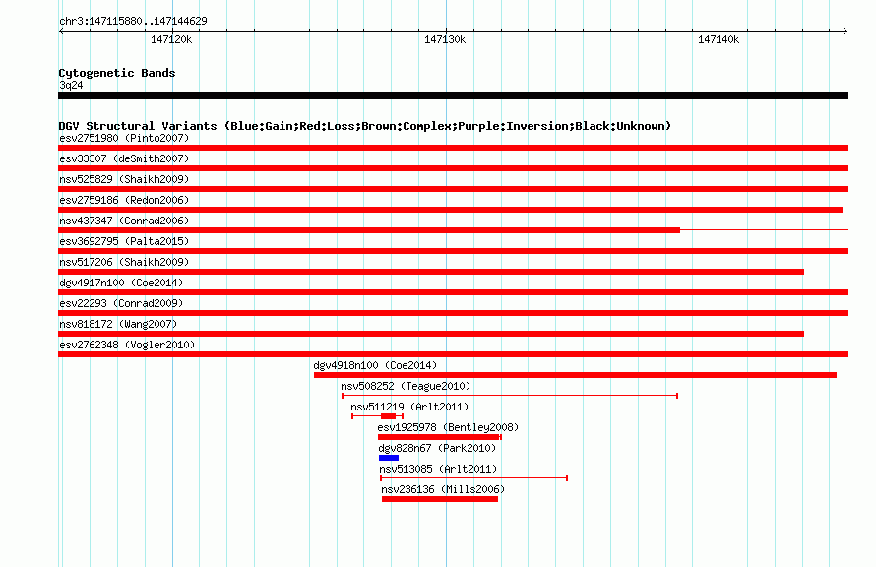Click the nsv818172 (Wang2007) label
876x567 pixels.
[118, 324]
